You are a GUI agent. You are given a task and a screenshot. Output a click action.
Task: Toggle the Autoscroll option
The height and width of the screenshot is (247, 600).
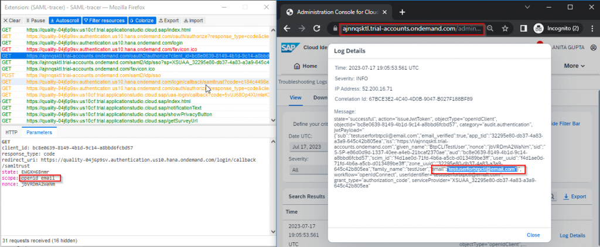point(64,20)
